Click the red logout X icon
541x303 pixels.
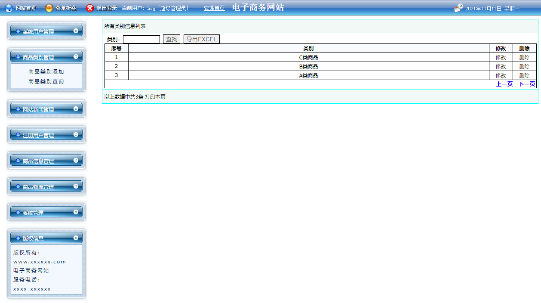click(90, 8)
